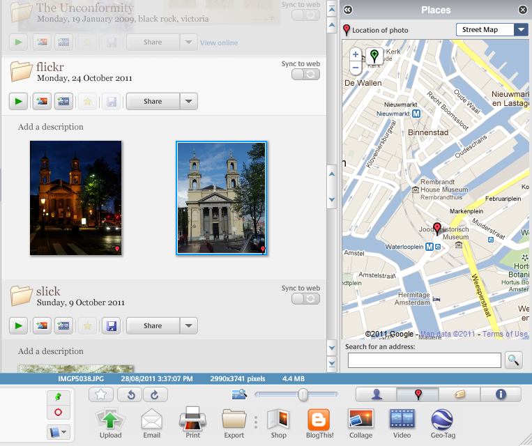Click the View online link

(219, 43)
